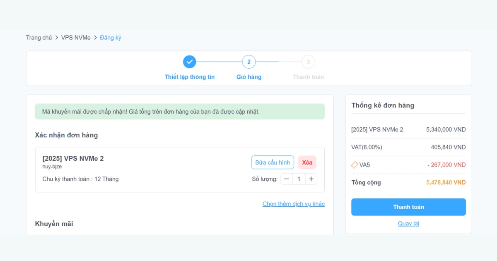Open the VPS NVMe breadcrumb link
497x261 pixels.
[75, 37]
